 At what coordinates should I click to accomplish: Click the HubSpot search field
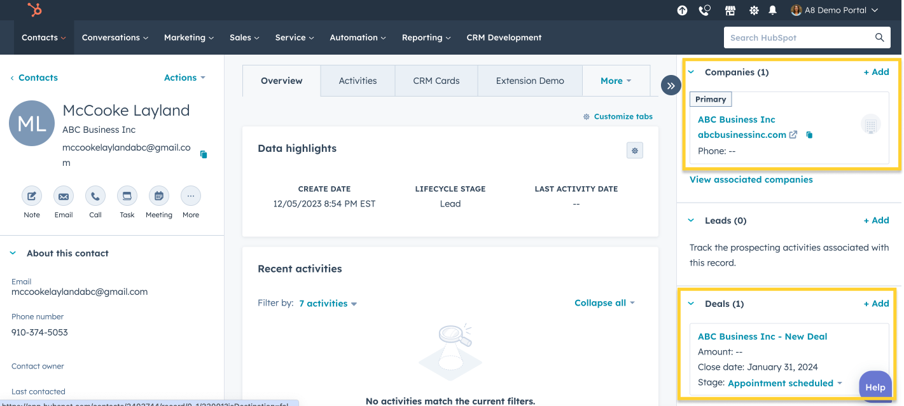(802, 37)
